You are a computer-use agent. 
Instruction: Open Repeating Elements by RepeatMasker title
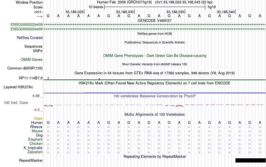[x=155, y=156]
